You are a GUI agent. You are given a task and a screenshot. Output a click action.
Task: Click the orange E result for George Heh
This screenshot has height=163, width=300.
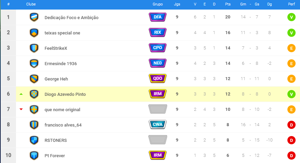click(291, 79)
